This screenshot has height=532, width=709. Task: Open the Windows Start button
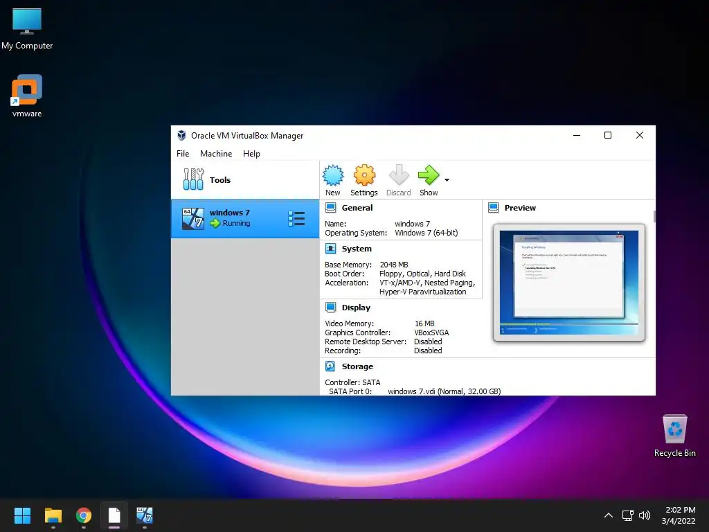pyautogui.click(x=22, y=515)
